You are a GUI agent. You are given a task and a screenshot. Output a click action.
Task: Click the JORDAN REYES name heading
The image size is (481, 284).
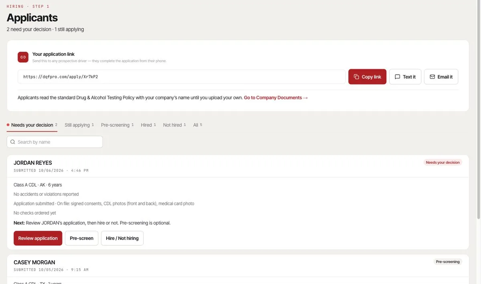(33, 163)
